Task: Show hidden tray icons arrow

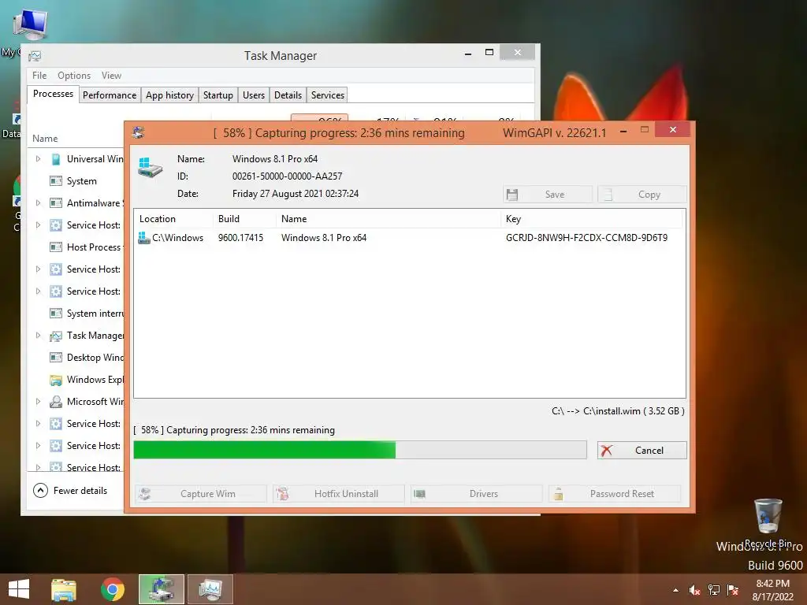Action: coord(675,590)
